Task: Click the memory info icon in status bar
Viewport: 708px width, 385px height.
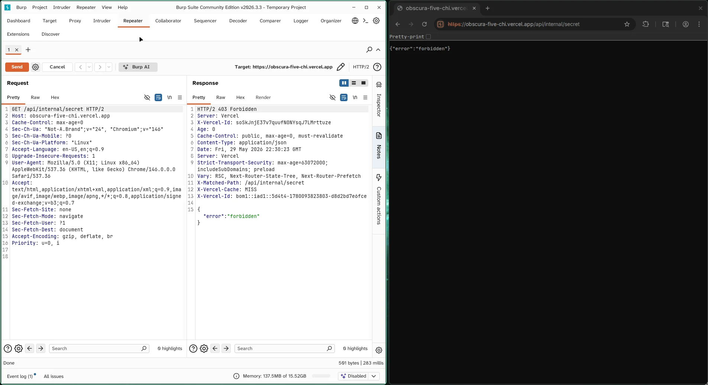Action: pyautogui.click(x=236, y=376)
